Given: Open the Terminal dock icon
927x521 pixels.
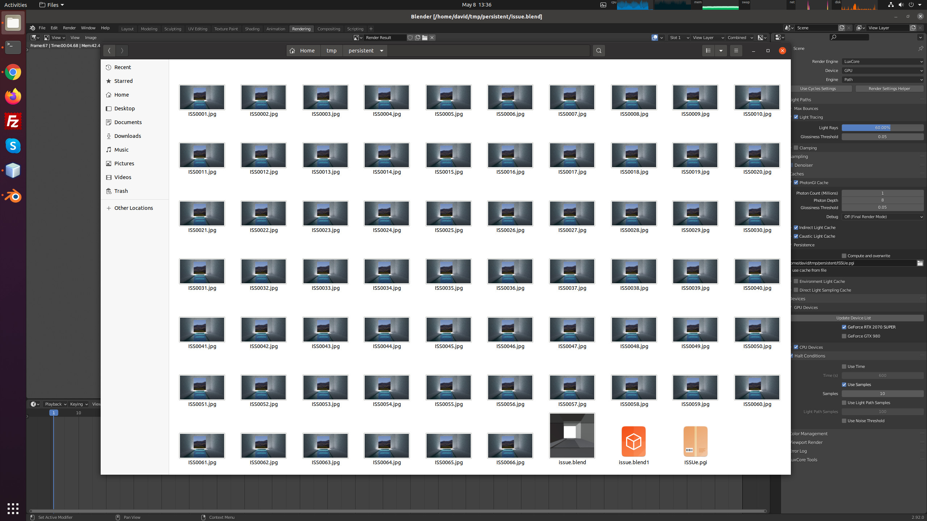Looking at the screenshot, I should [x=13, y=47].
